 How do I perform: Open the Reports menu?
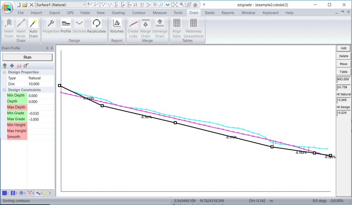(228, 12)
